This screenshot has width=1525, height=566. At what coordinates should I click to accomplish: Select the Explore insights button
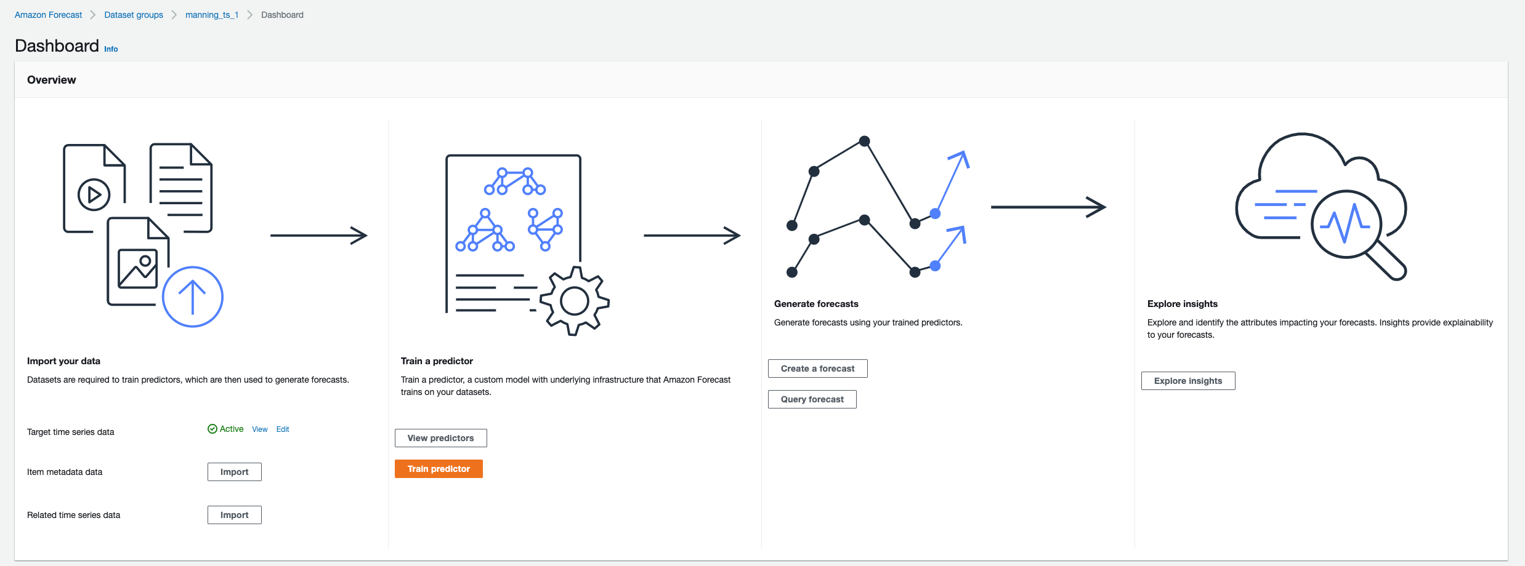(x=1187, y=381)
